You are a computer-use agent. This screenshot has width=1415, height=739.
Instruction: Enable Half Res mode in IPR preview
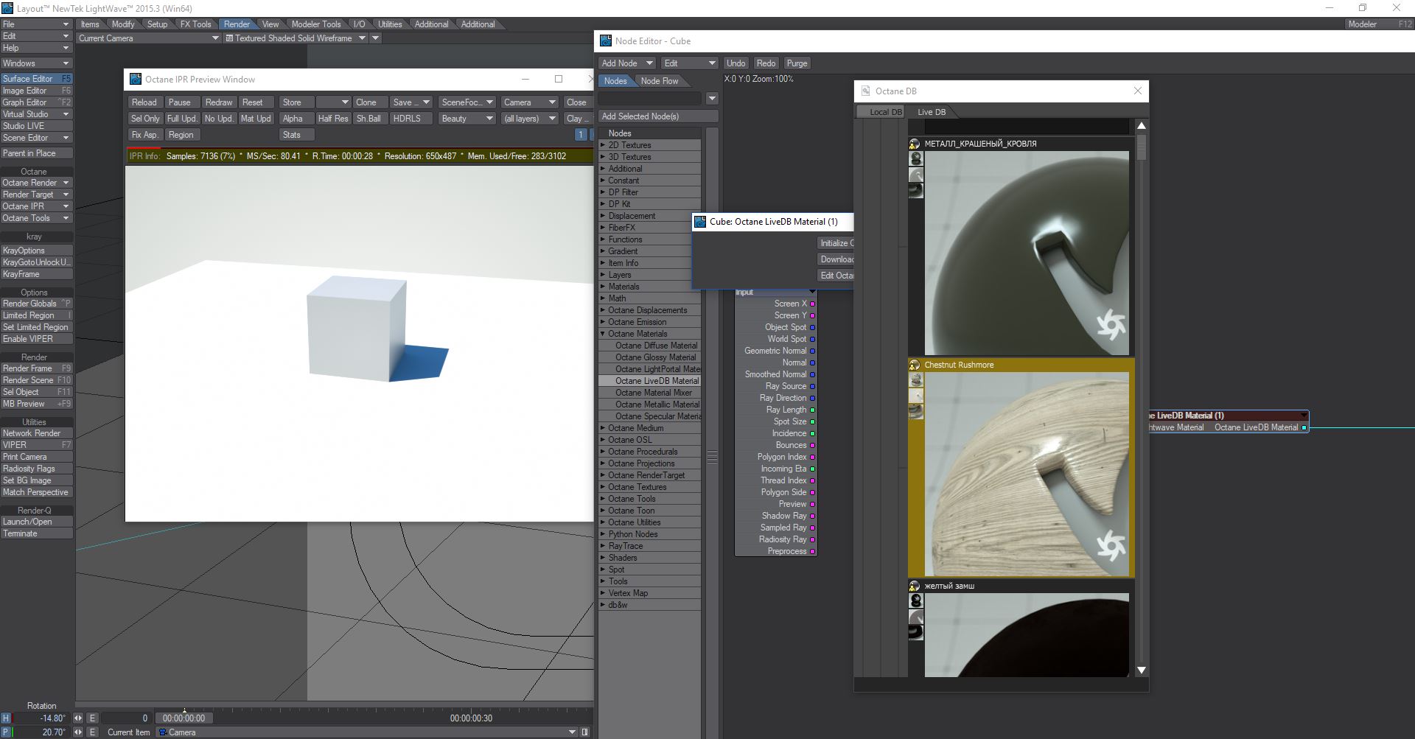tap(332, 119)
